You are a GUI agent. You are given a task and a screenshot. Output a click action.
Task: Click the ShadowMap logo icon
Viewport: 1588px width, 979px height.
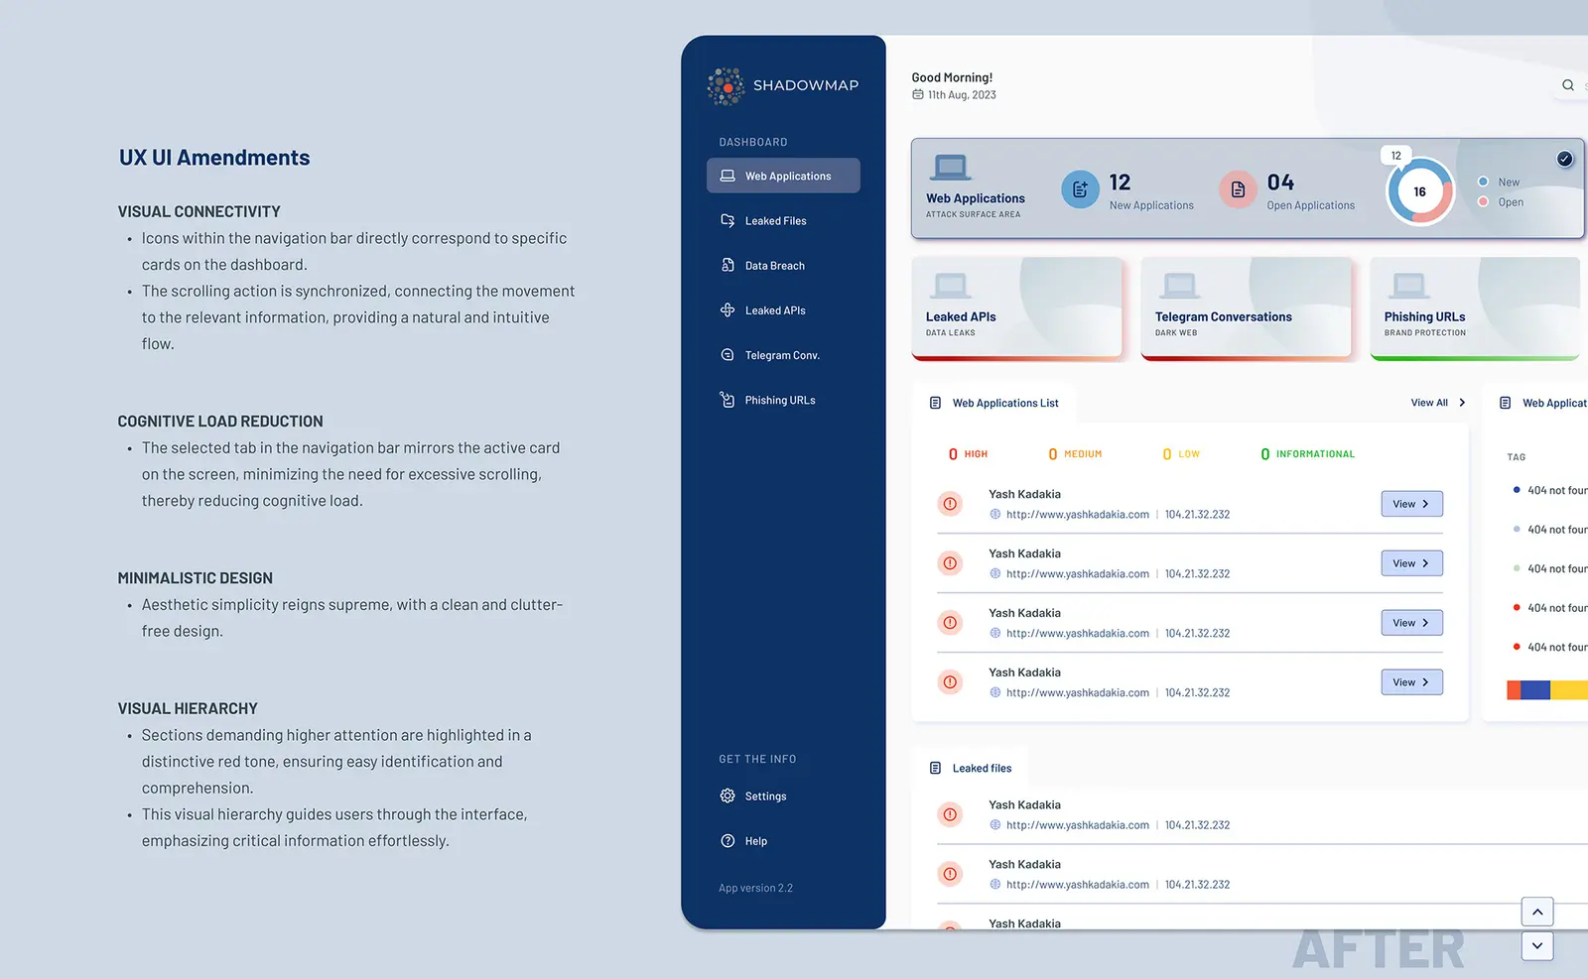point(727,86)
